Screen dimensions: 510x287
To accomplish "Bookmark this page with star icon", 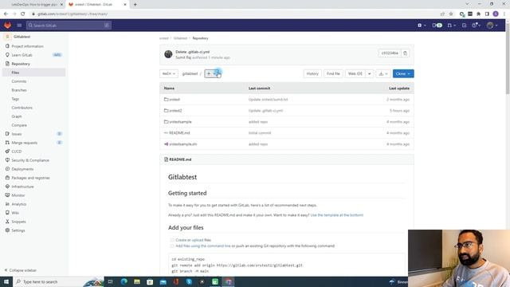I will pyautogui.click(x=451, y=14).
